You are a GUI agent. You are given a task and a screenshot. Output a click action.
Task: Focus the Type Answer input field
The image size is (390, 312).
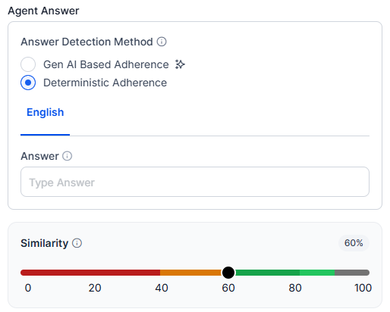195,182
